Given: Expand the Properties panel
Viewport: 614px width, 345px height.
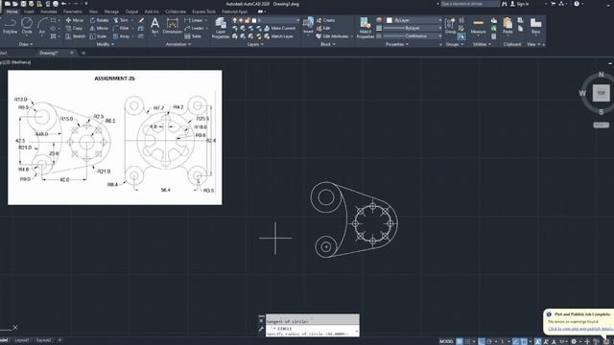Looking at the screenshot, I should click(x=396, y=44).
